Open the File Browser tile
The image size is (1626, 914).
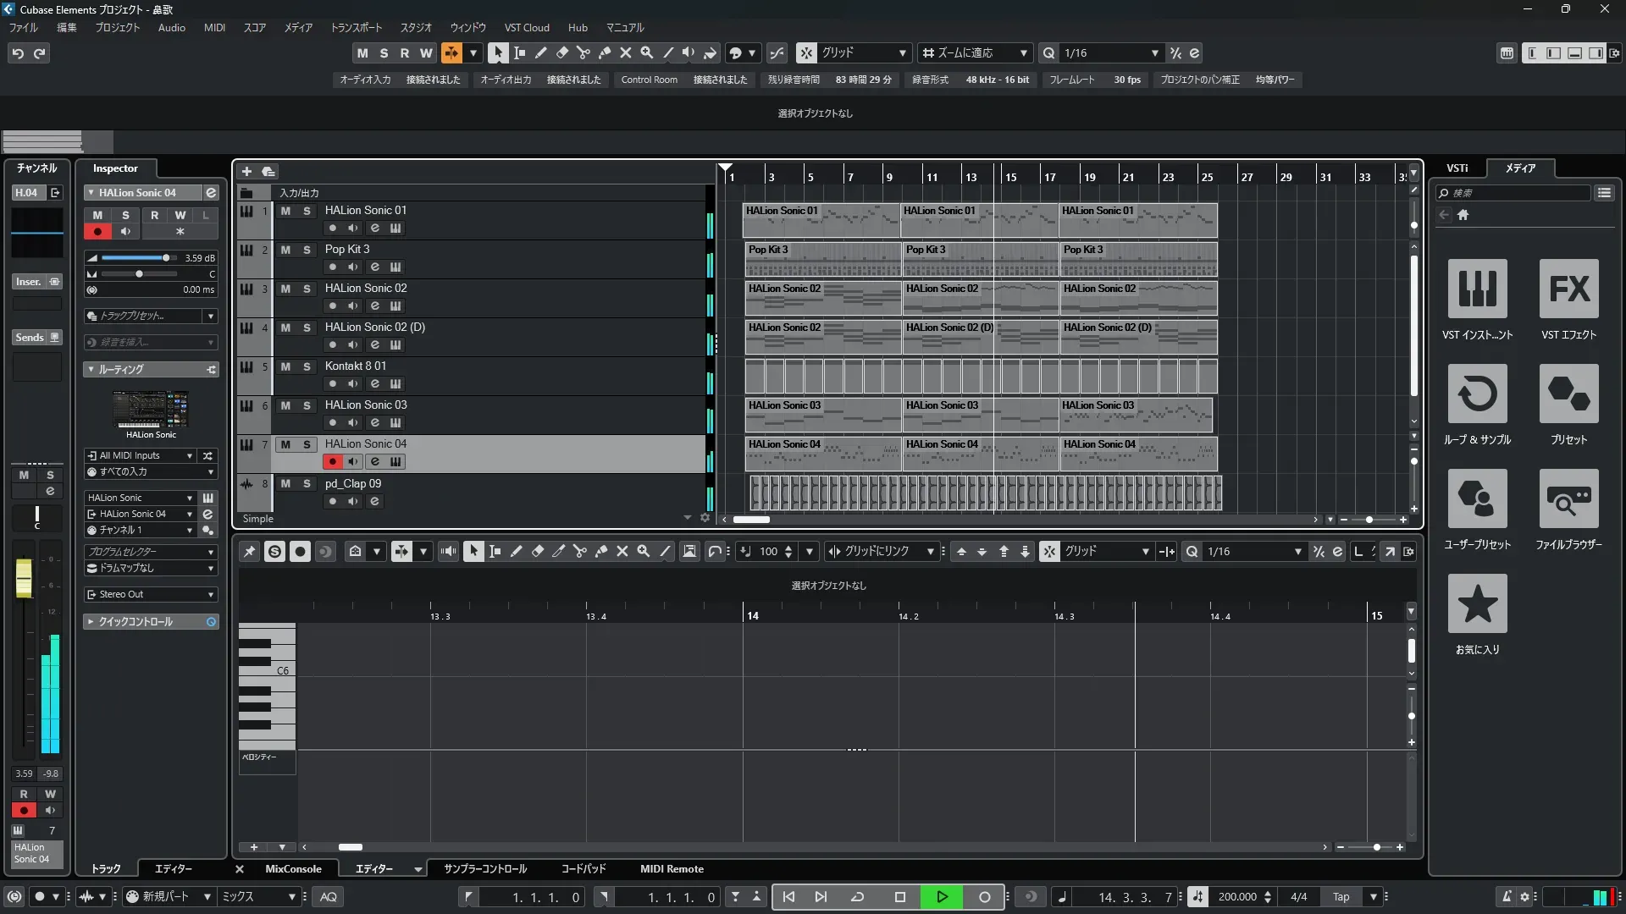1568,498
